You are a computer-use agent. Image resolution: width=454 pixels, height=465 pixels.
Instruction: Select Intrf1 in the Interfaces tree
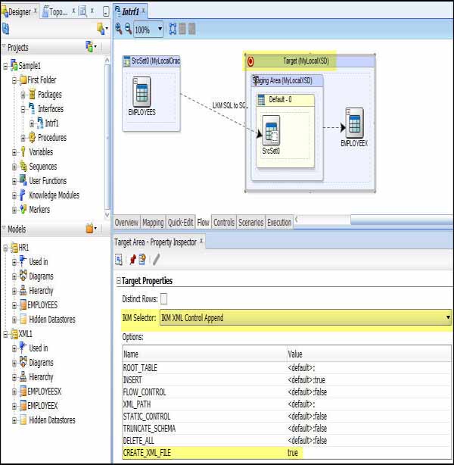click(x=52, y=123)
